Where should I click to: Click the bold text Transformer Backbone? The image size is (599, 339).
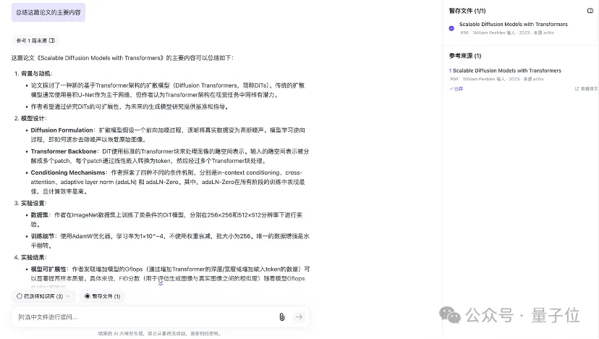pyautogui.click(x=64, y=151)
